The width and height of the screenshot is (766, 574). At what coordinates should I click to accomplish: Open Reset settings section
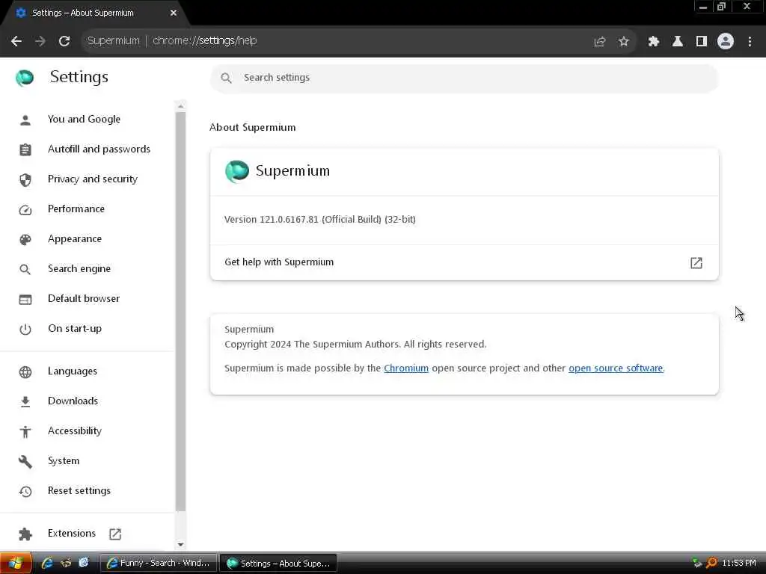click(79, 490)
